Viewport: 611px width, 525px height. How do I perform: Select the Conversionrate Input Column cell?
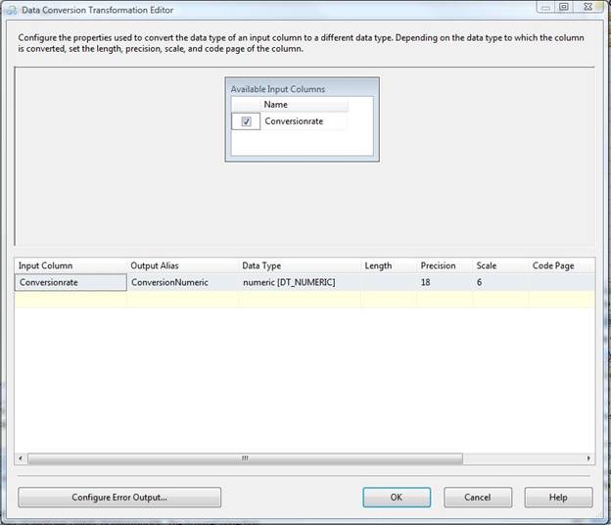click(70, 282)
